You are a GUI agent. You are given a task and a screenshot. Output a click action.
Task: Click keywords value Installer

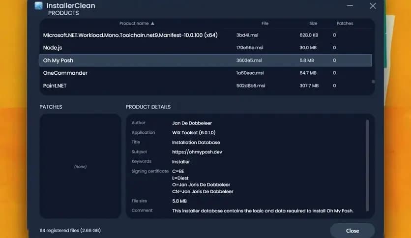pyautogui.click(x=181, y=162)
